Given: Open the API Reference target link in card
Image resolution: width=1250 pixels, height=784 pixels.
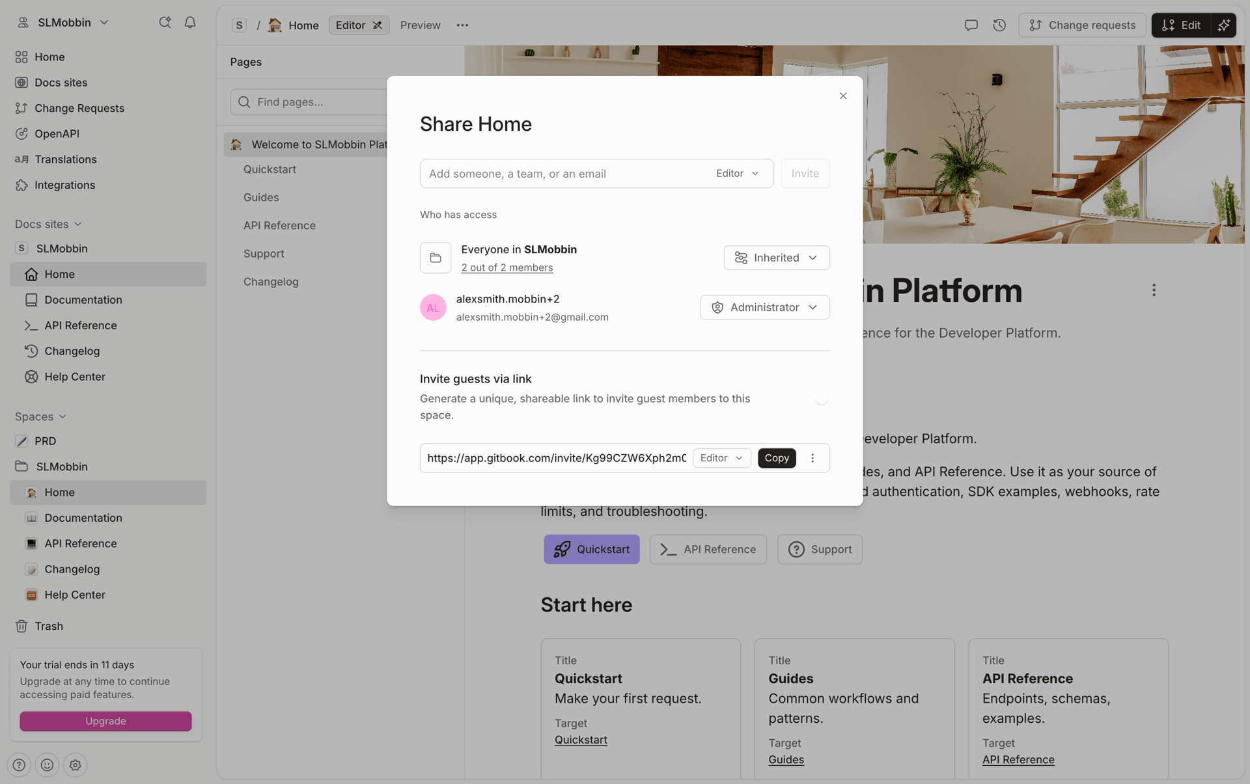Looking at the screenshot, I should [1018, 759].
